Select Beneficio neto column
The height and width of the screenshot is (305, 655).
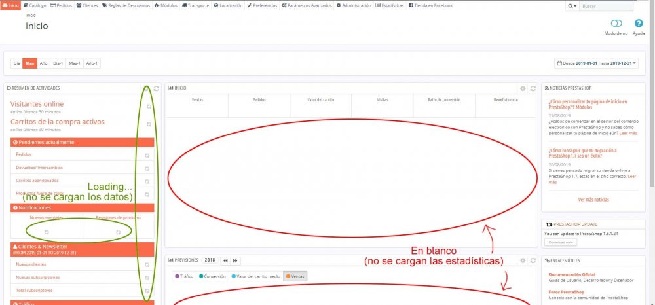pos(506,105)
